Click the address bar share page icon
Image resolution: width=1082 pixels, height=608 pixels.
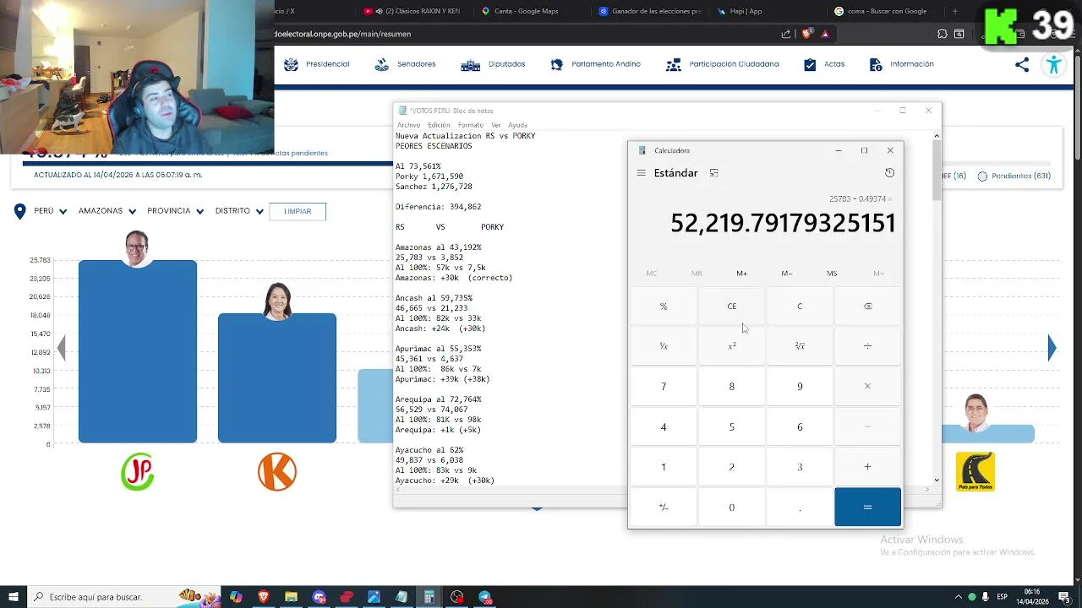(x=786, y=34)
